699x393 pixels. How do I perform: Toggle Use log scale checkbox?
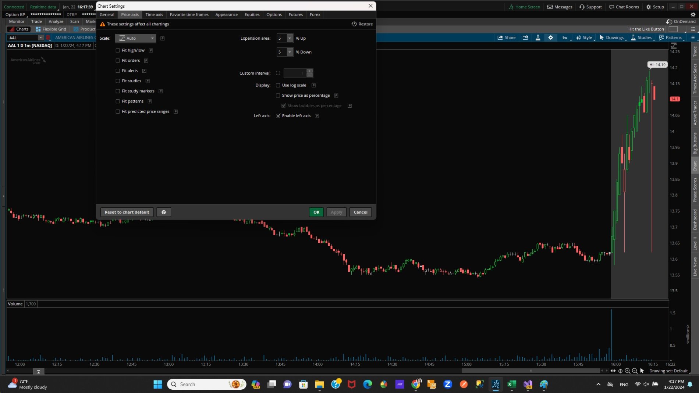tap(278, 85)
